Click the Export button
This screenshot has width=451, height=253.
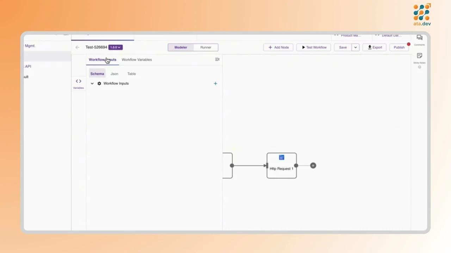375,47
